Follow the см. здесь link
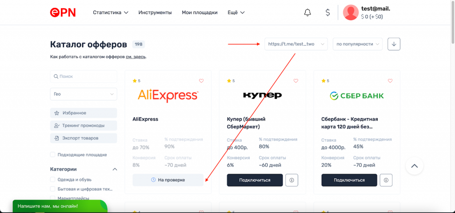The image size is (455, 213). (x=136, y=57)
